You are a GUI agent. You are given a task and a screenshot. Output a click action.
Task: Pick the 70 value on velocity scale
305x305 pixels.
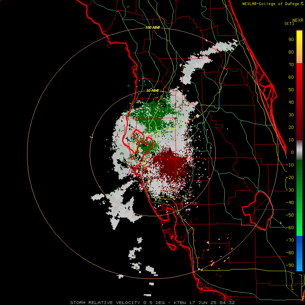coord(291,65)
